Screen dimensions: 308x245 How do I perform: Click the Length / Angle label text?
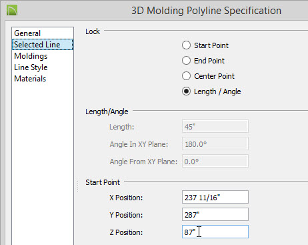point(217,91)
